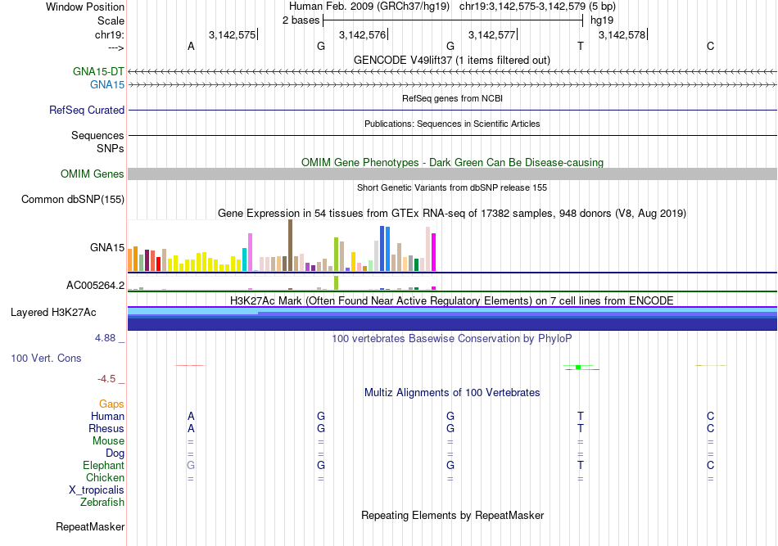Image resolution: width=778 pixels, height=546 pixels.
Task: Select the AC005264.2 expression track label
Action: 95,285
